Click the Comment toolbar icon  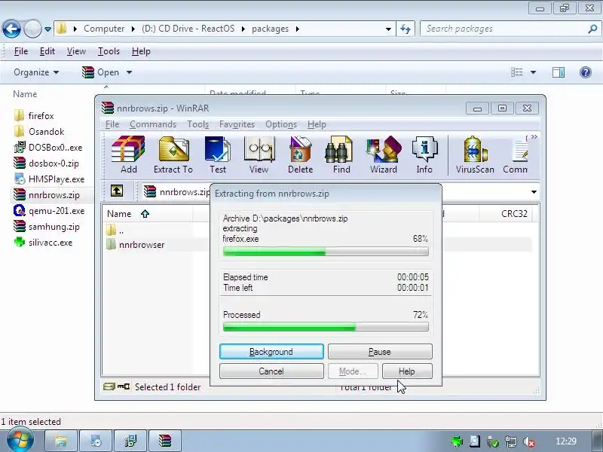(516, 155)
